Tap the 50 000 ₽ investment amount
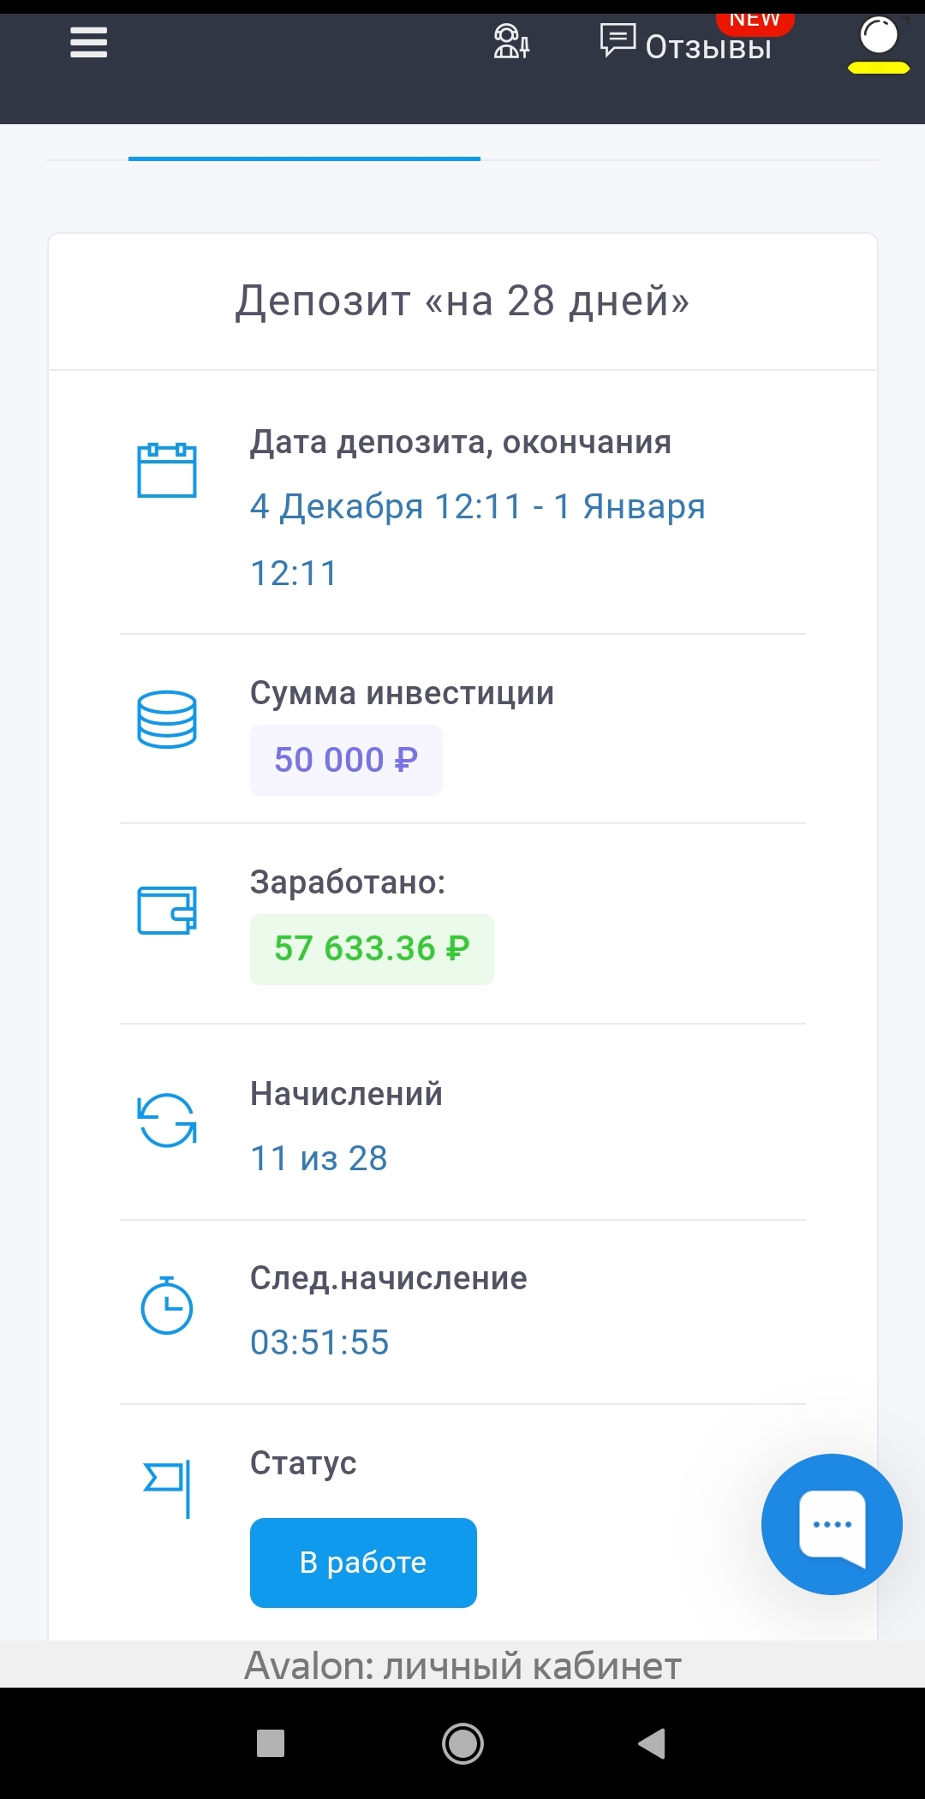 click(x=346, y=761)
